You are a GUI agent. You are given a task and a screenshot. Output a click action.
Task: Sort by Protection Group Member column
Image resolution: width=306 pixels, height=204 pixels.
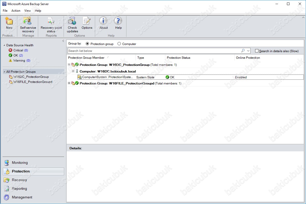click(101, 58)
